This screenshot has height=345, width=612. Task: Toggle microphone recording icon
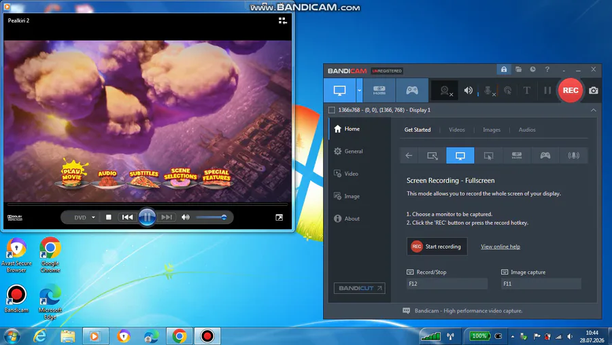coord(488,91)
